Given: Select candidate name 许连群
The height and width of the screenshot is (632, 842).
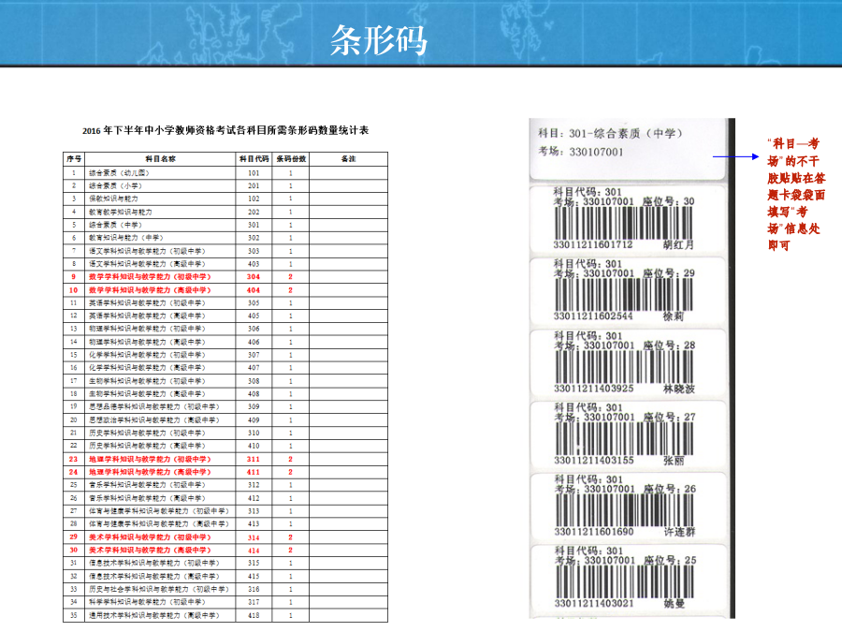Looking at the screenshot, I should pyautogui.click(x=680, y=532).
